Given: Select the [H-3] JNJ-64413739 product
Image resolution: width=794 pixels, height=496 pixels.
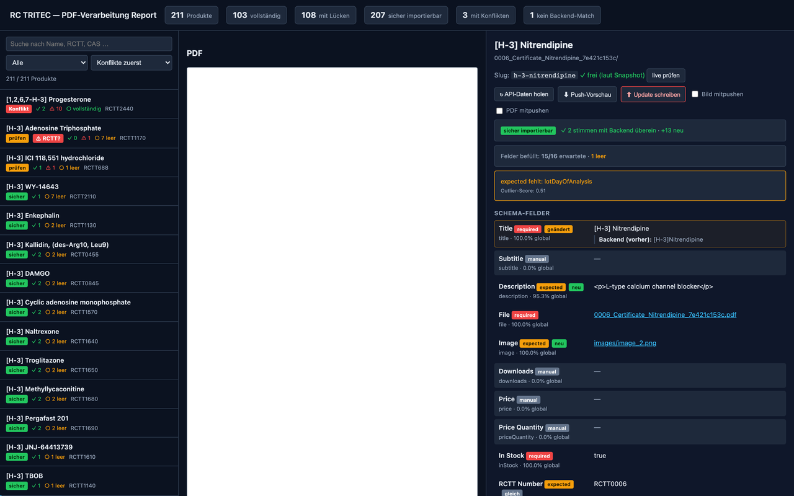Looking at the screenshot, I should pyautogui.click(x=89, y=452).
